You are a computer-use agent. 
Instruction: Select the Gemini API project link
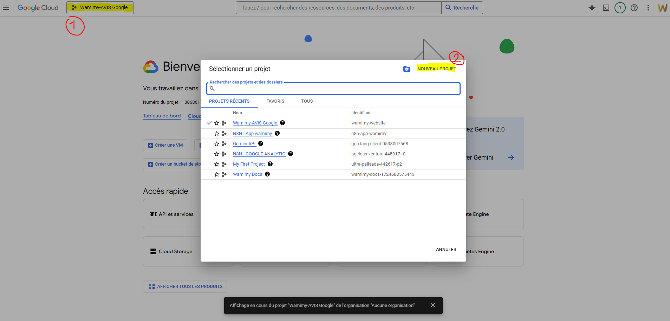244,144
